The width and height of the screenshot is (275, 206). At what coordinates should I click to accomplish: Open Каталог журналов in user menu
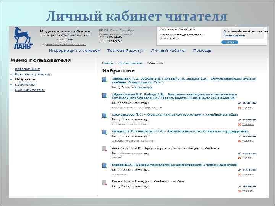point(32,74)
